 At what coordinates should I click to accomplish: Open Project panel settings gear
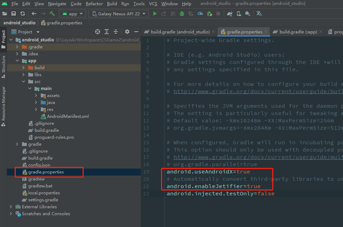pyautogui.click(x=127, y=32)
